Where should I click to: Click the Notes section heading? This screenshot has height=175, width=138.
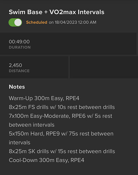[x=17, y=87]
